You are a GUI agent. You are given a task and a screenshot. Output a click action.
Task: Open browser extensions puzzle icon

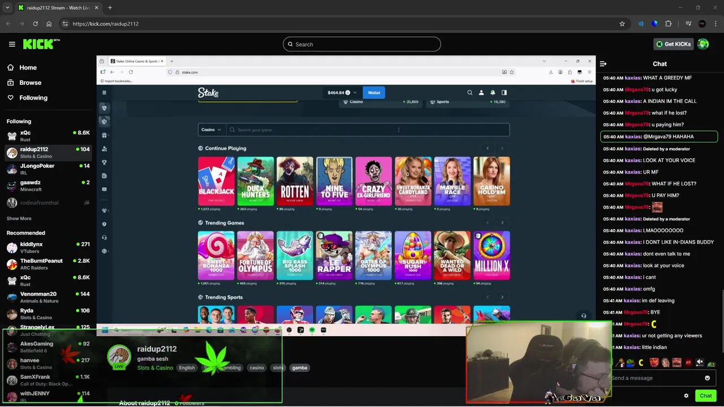669,24
